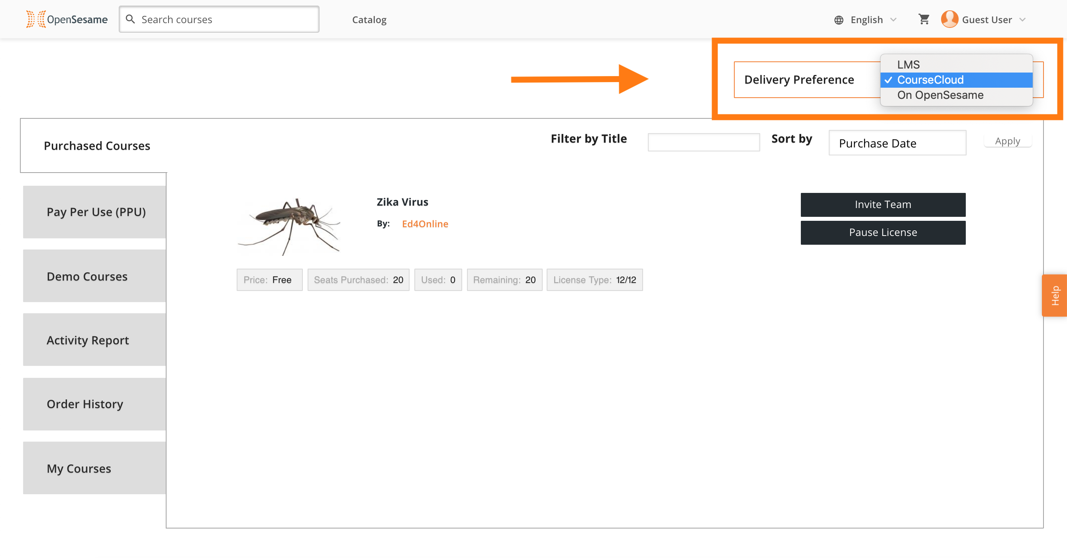Select CourseCloud delivery preference
This screenshot has height=558, width=1067.
[x=956, y=80]
